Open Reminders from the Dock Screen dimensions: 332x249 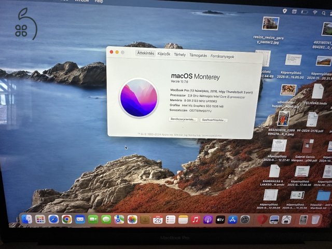coord(171,220)
